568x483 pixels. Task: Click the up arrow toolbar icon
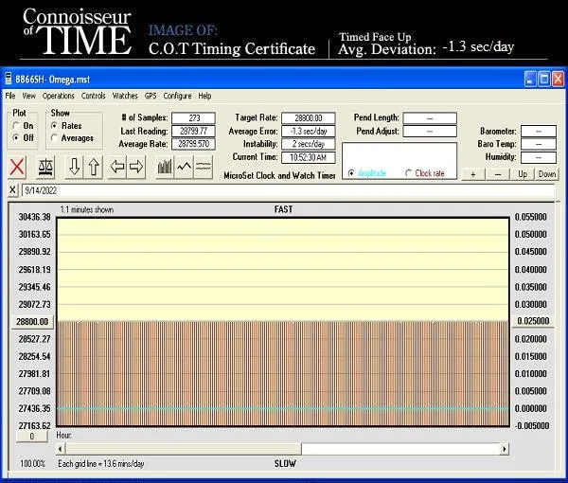pos(94,167)
